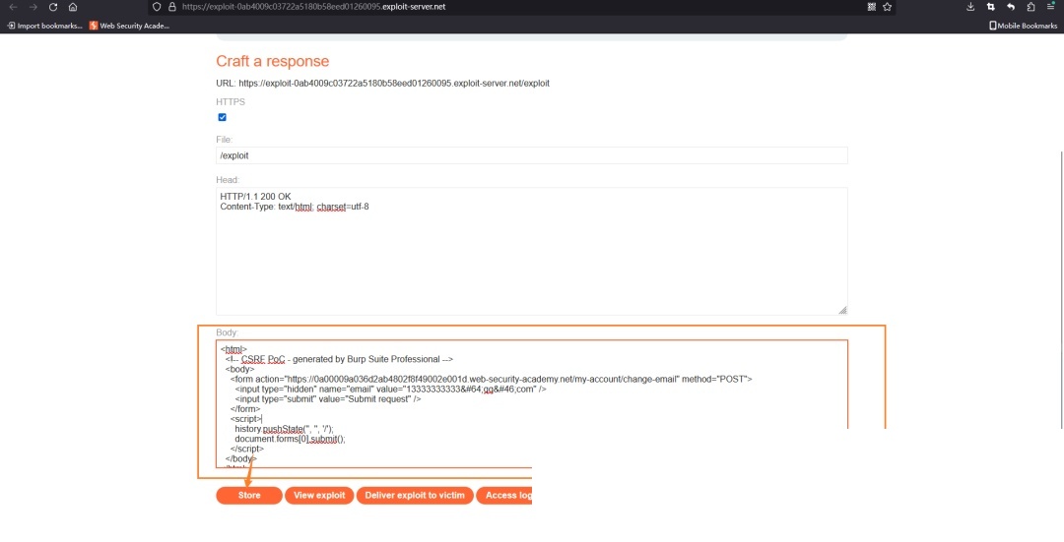Click inside the Head textarea
This screenshot has height=542, width=1064.
click(x=531, y=252)
